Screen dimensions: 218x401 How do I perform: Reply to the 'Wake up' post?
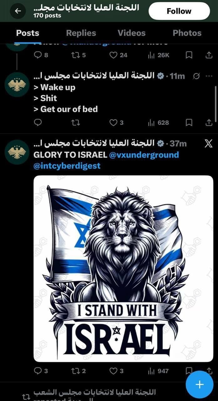(x=38, y=122)
